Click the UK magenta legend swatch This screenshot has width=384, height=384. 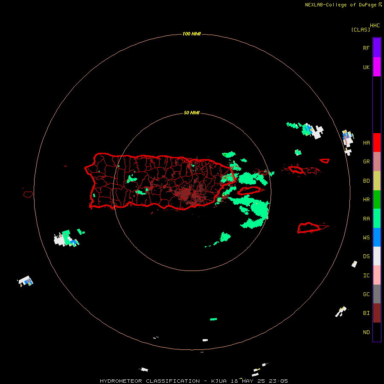point(377,67)
